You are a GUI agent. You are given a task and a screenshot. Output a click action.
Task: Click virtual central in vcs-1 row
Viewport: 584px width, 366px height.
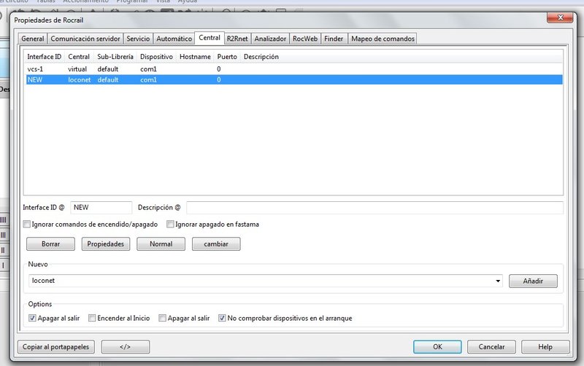(77, 69)
